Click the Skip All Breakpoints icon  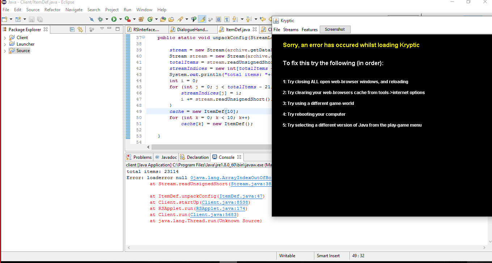point(92,19)
